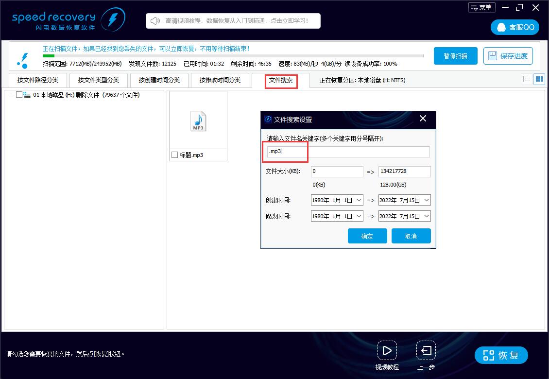This screenshot has width=549, height=379.
Task: Click the drive icon in the file tree
Action: point(27,95)
